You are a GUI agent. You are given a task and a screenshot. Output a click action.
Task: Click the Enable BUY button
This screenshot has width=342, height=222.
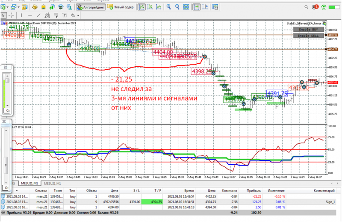coord(308,30)
